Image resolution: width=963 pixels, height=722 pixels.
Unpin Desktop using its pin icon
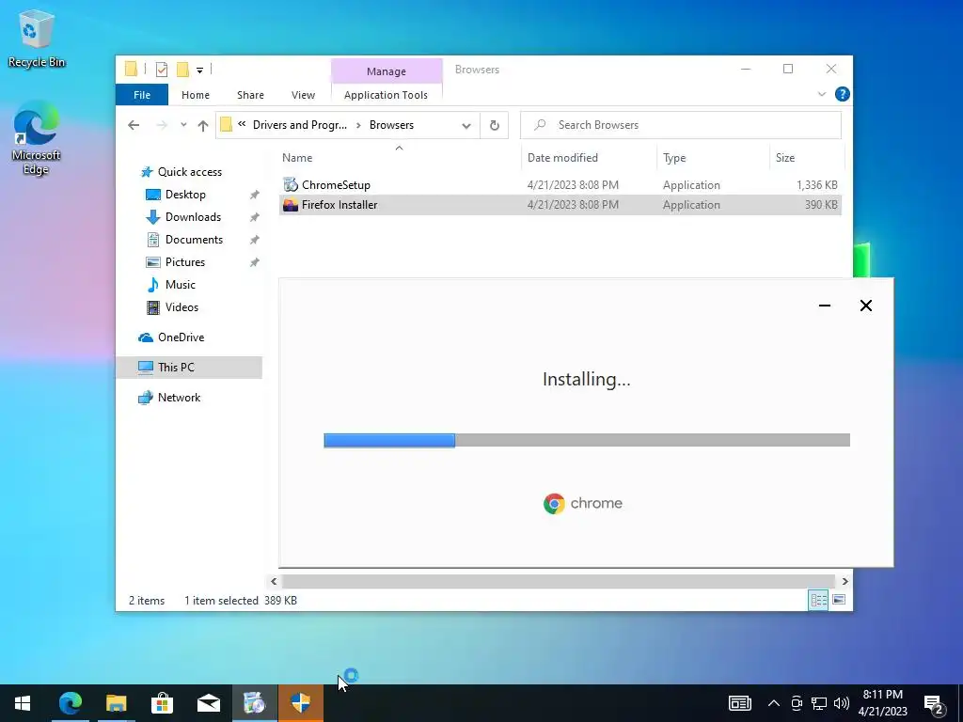pos(254,195)
